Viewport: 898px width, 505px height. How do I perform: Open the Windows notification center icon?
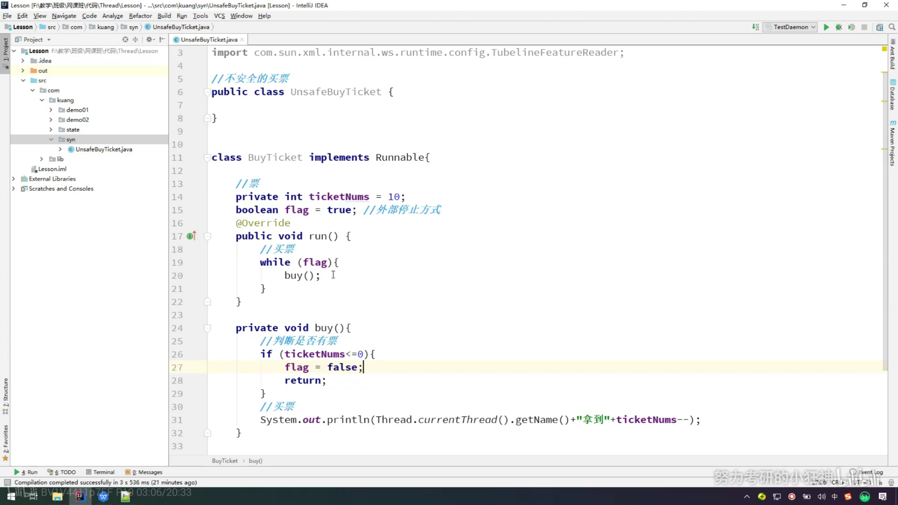[883, 496]
